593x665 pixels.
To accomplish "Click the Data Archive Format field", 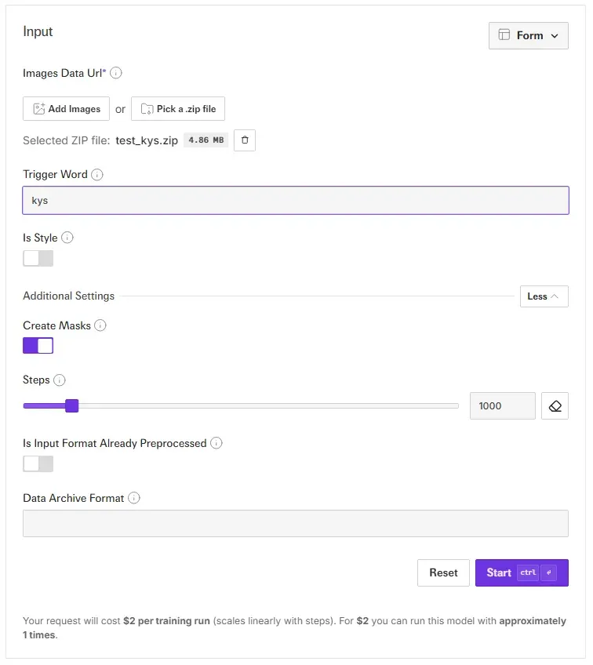I will click(x=295, y=524).
